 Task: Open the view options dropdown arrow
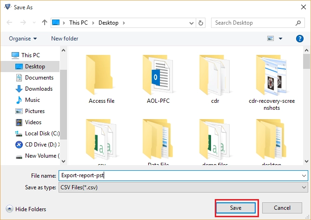(x=280, y=39)
